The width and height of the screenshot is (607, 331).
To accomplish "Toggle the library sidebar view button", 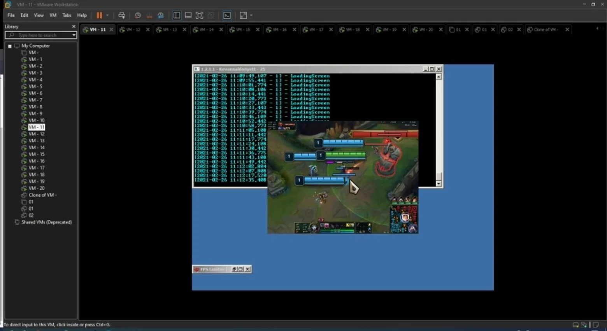I will tap(177, 15).
